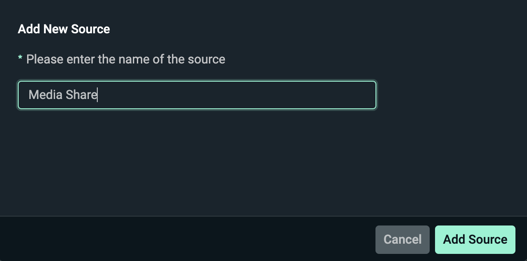Screen dimensions: 527x261
Task: Click the Add New Source dialog title
Action: [64, 29]
